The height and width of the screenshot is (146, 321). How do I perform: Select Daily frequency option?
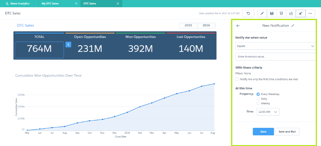[x=258, y=99]
